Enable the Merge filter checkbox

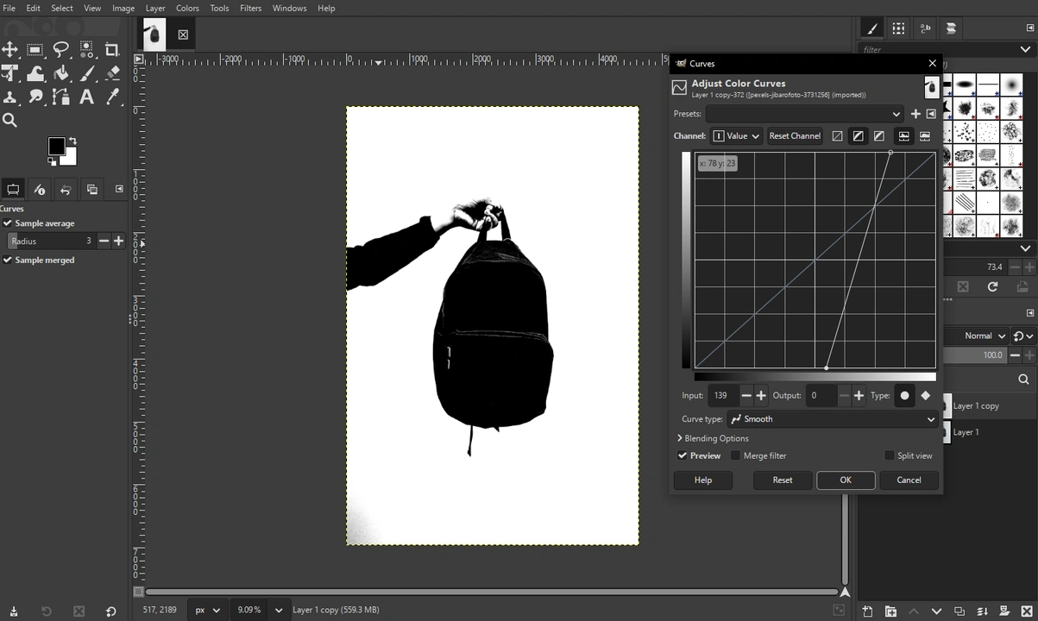point(735,455)
